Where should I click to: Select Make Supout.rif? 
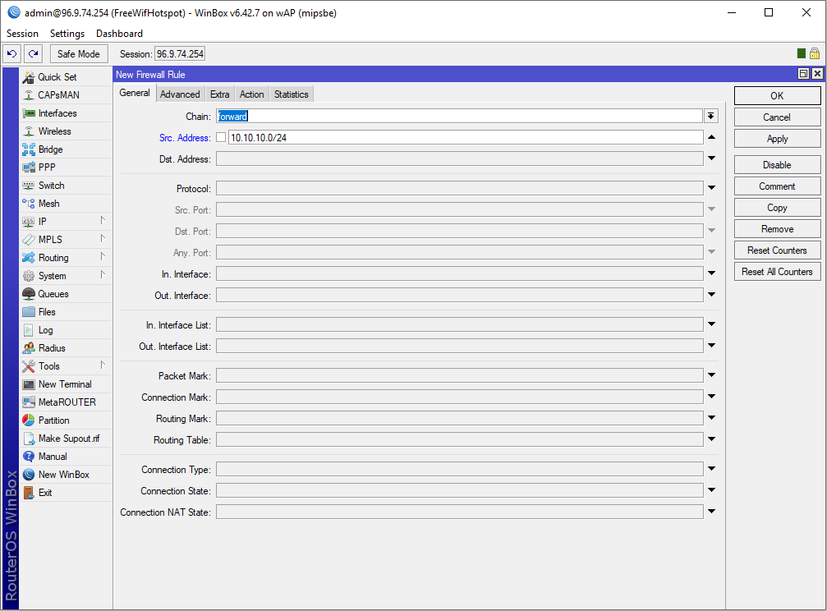(66, 438)
